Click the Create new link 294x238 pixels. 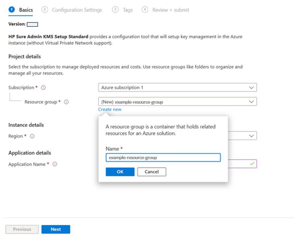110,109
